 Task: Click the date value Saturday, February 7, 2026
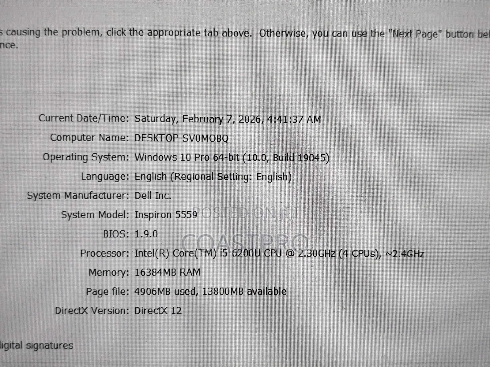point(228,119)
